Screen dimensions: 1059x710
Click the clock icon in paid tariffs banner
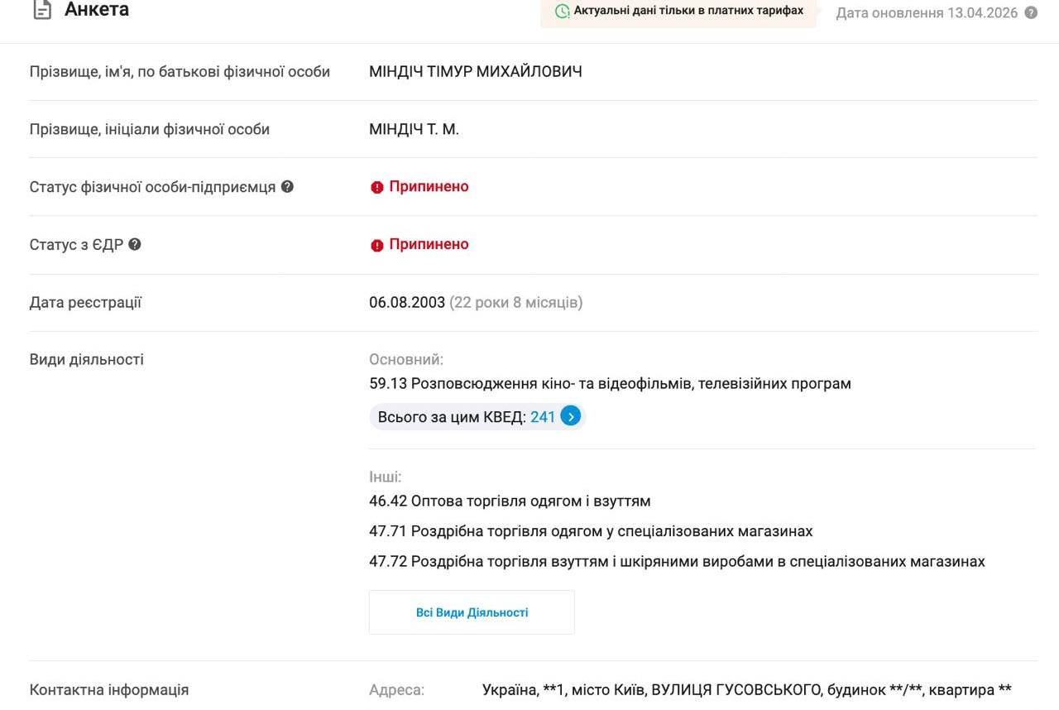tap(563, 12)
